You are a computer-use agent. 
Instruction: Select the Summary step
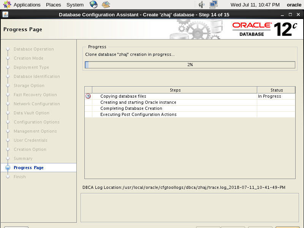pyautogui.click(x=23, y=158)
